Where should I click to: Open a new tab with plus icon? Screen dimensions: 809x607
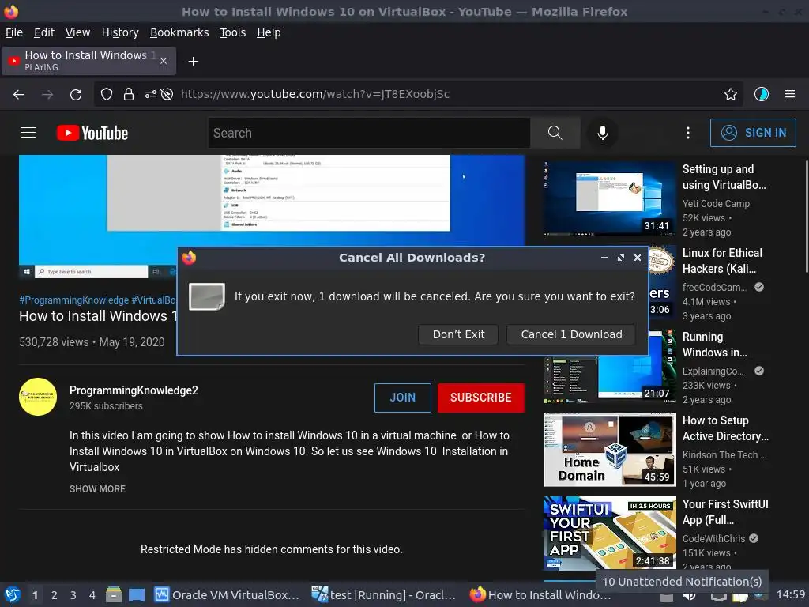click(x=193, y=62)
